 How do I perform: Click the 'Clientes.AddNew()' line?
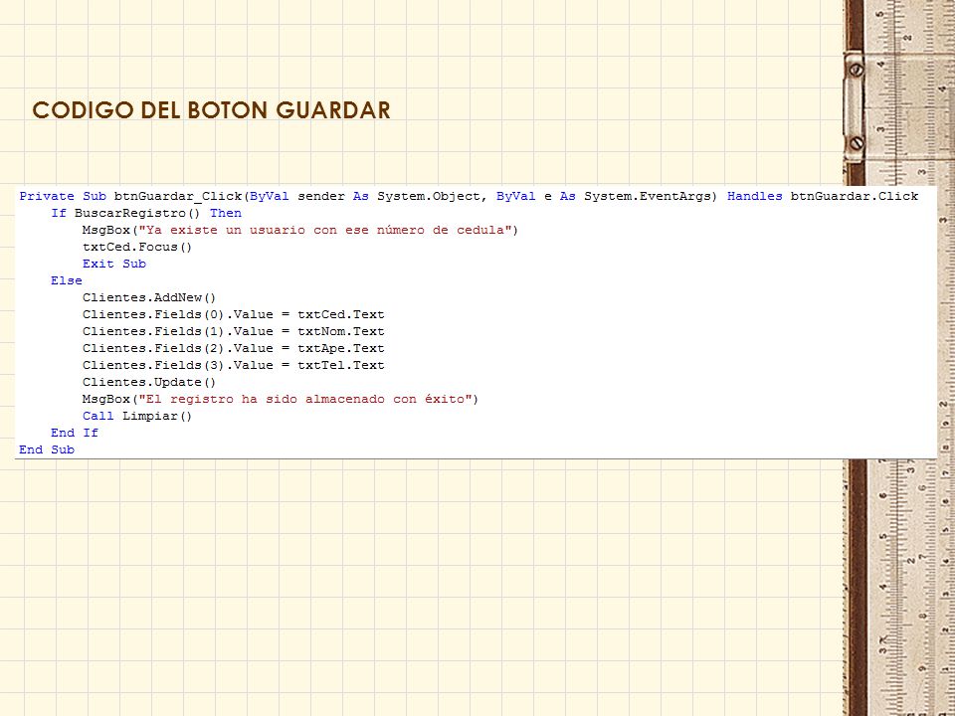[149, 297]
